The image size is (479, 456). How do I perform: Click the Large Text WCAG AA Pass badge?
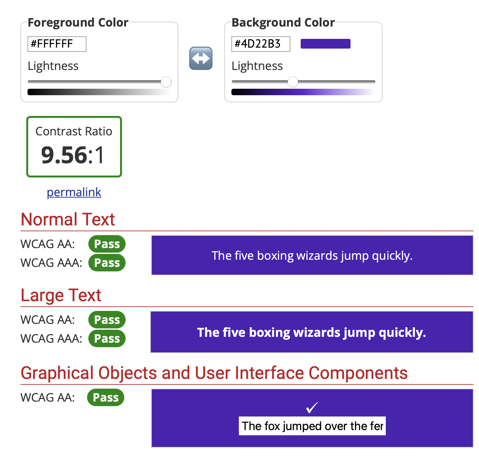[x=107, y=320]
